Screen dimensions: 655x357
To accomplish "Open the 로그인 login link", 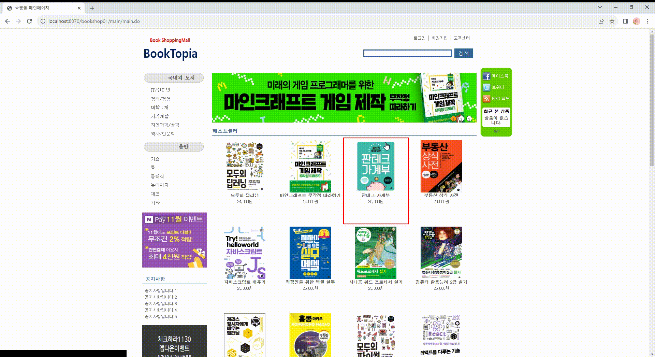I will pyautogui.click(x=419, y=38).
